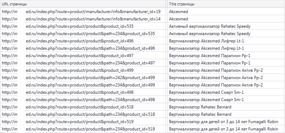
Task: Click the Rehatec Bernard title in path=234 row
Action: point(200,114)
